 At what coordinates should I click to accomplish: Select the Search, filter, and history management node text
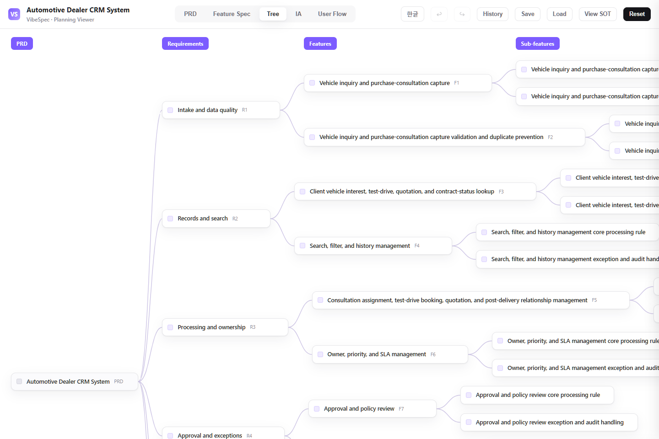(360, 246)
